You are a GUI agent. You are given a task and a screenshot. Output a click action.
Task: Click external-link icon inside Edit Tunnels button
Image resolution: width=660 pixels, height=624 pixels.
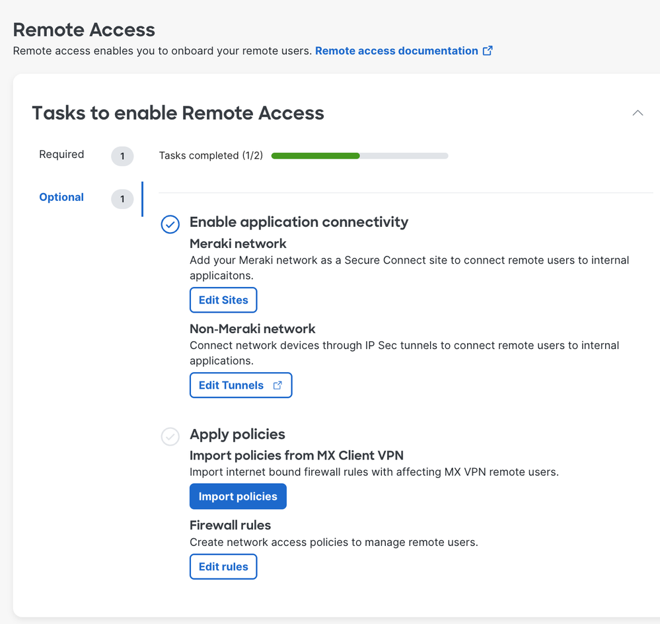(x=277, y=385)
